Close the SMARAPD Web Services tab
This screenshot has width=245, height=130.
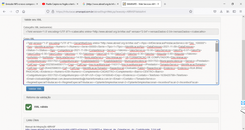coord(158,4)
